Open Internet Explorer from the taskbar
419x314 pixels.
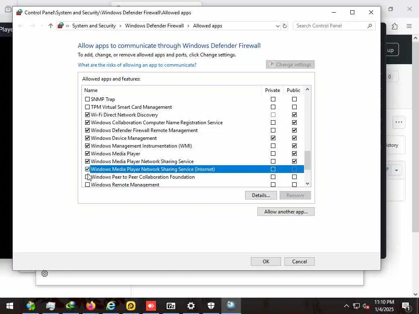point(110,305)
